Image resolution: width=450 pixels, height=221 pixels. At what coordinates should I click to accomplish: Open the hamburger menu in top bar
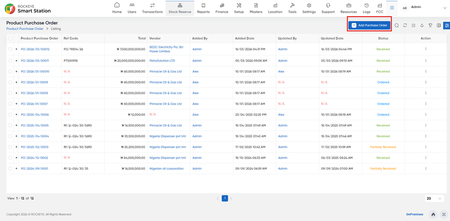(392, 8)
